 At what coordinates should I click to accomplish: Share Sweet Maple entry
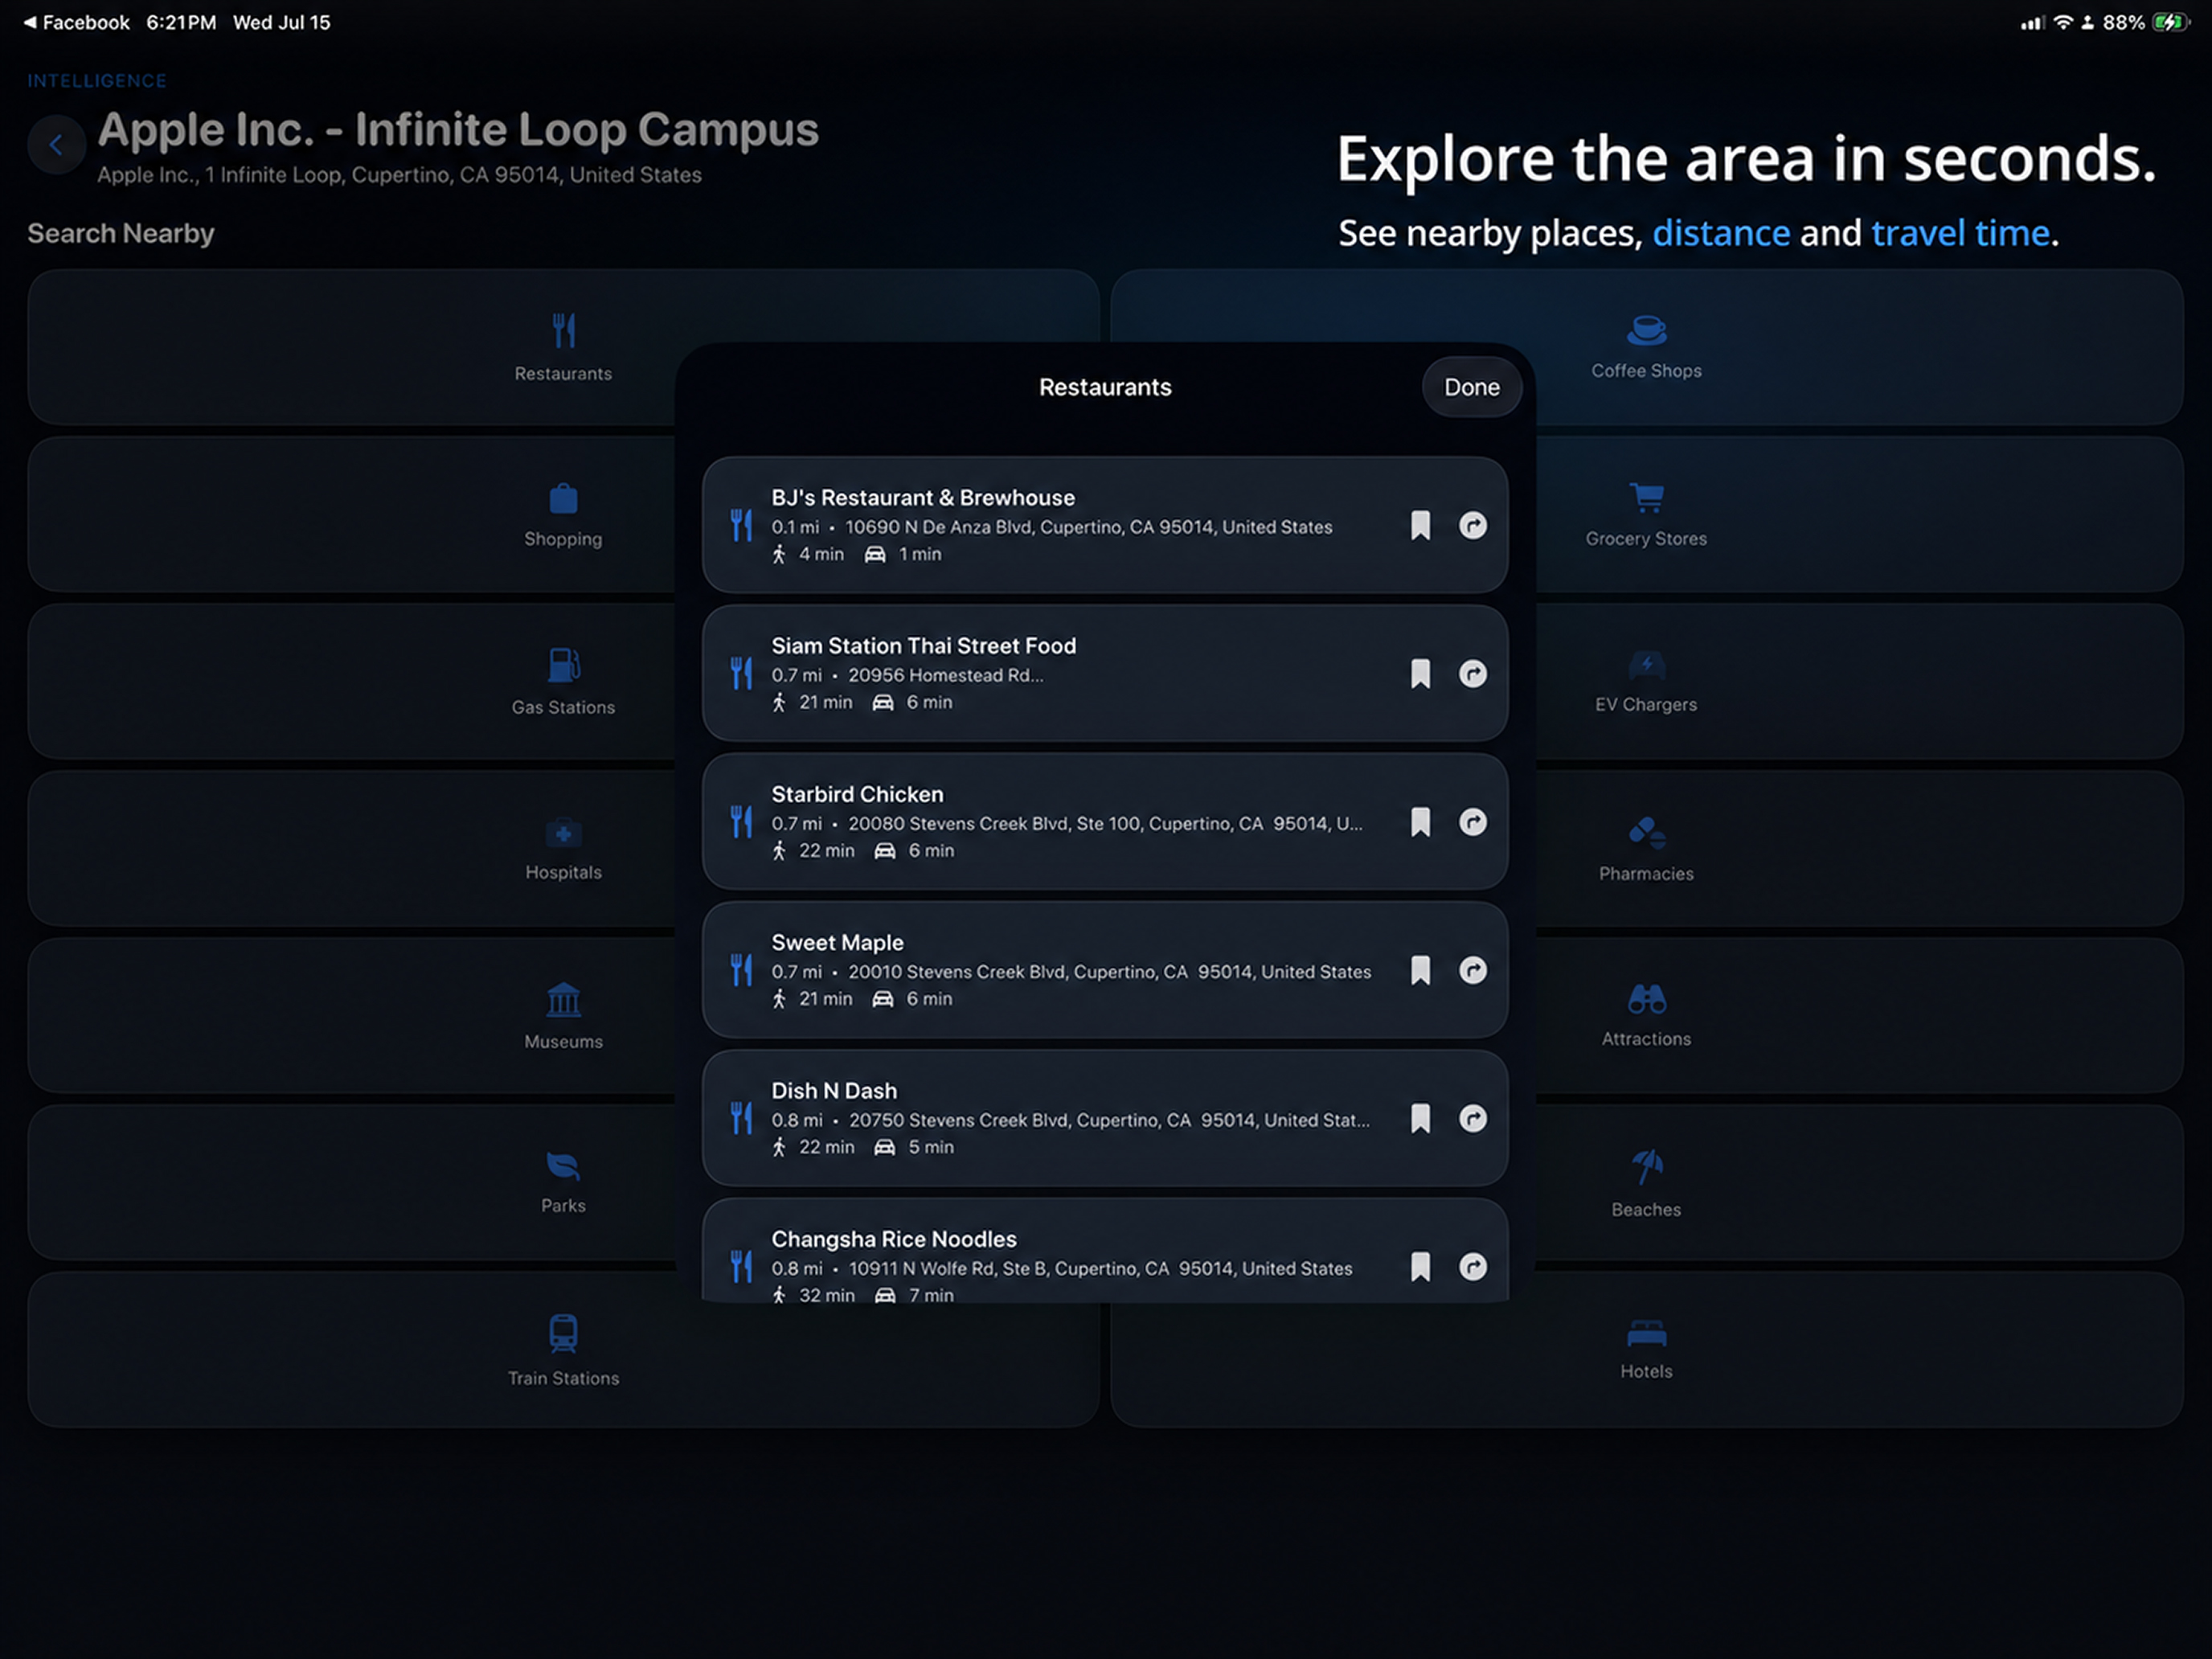[1473, 970]
